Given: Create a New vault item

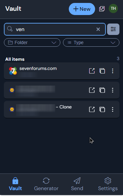Looking at the screenshot, I should [82, 9].
